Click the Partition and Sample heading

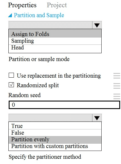(x=39, y=15)
